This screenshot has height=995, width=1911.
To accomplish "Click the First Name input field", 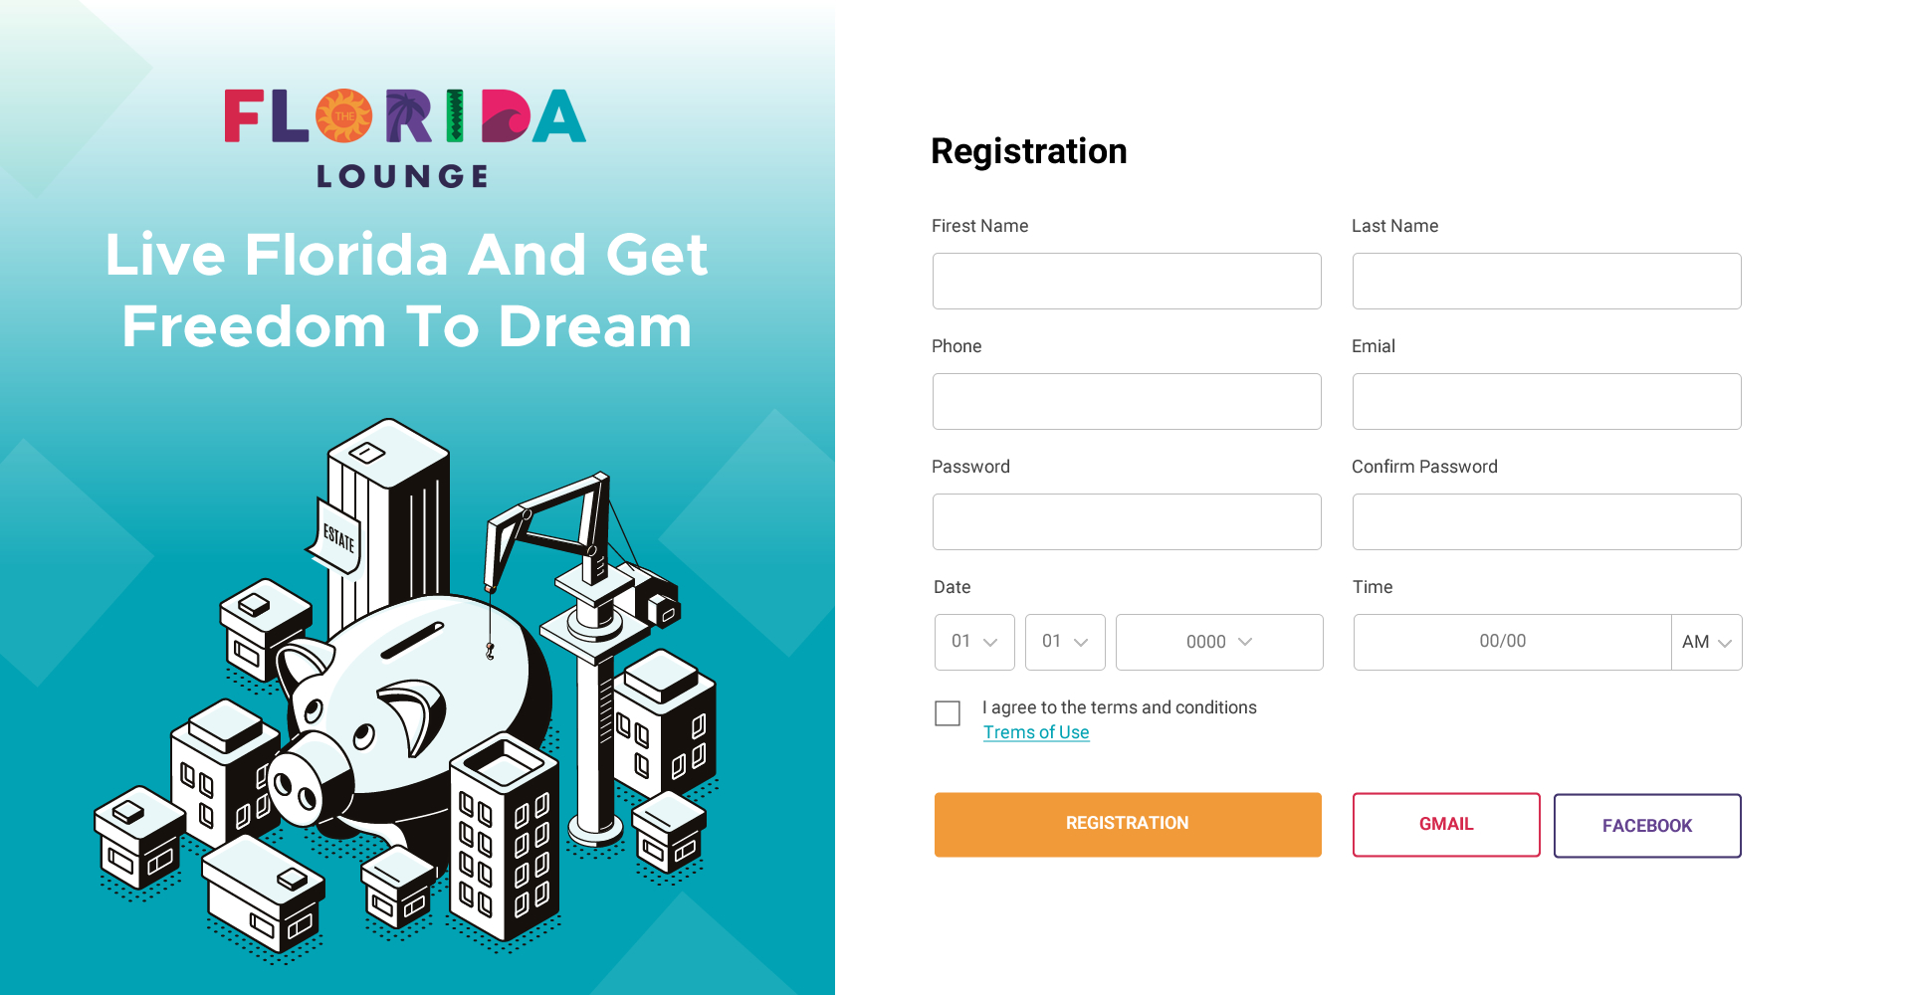I will point(1126,281).
